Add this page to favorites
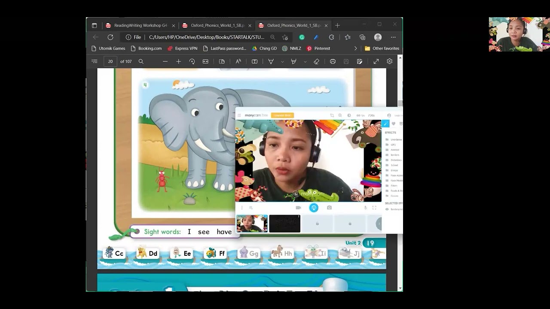Screen dimensions: 550x309 tap(285, 37)
